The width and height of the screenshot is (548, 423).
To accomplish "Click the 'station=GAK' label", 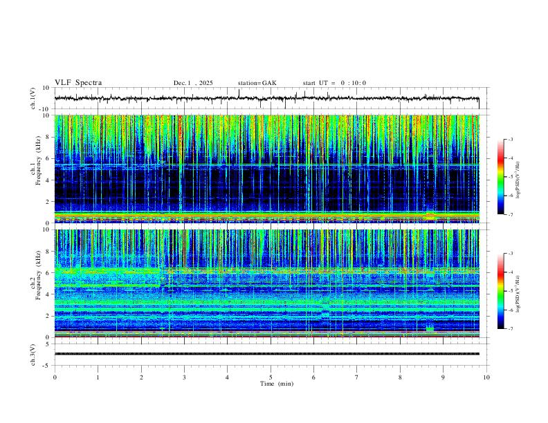I will (257, 83).
